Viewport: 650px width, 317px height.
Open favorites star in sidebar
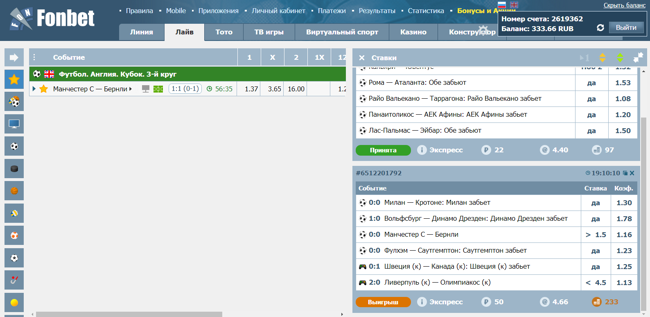(14, 79)
